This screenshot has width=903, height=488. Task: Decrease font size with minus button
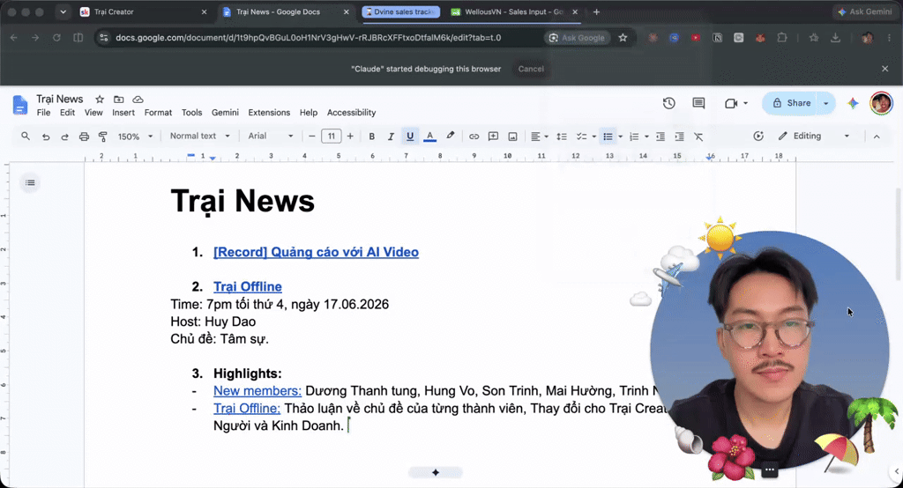click(x=311, y=137)
